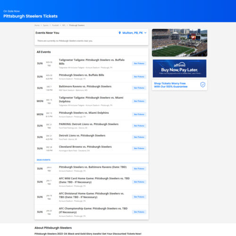Open AFC Divisional Home Game event title
The width and height of the screenshot is (236, 236).
(92, 195)
